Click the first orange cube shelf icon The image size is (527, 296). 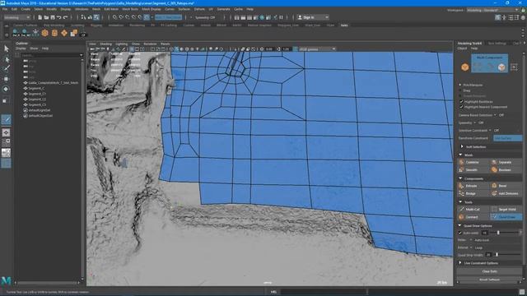pos(44,33)
